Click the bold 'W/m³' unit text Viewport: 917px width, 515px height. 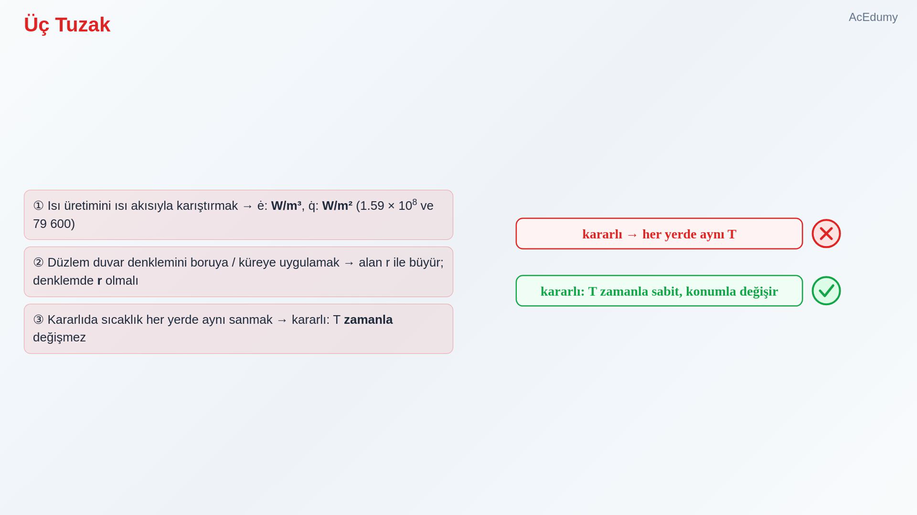[286, 205]
